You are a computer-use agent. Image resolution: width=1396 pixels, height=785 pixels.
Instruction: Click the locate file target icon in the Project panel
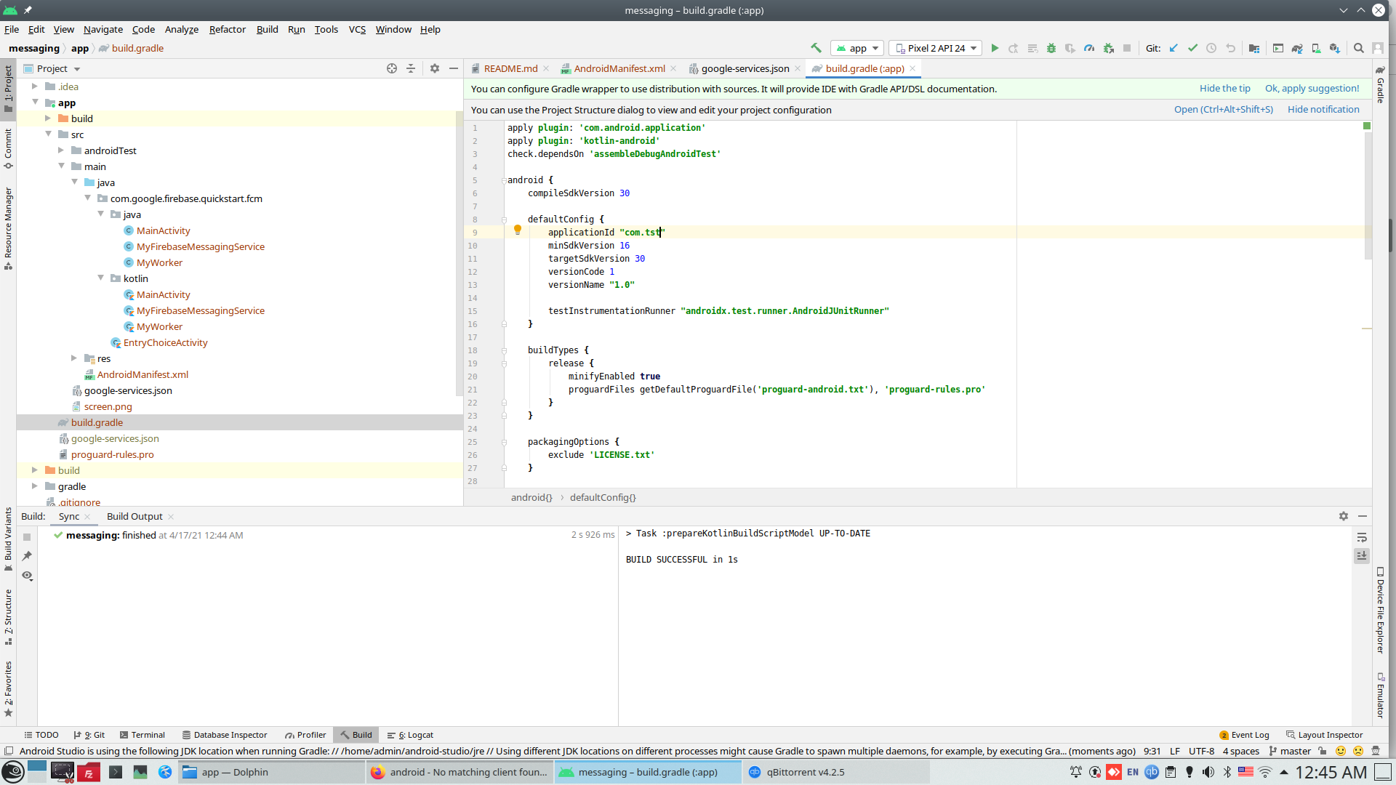[x=392, y=68]
